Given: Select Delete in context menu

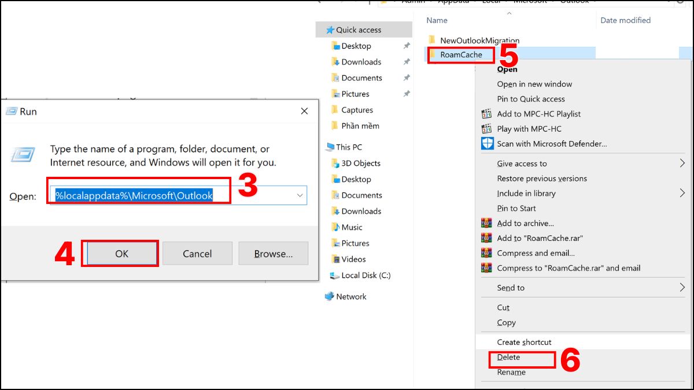Looking at the screenshot, I should (x=508, y=357).
